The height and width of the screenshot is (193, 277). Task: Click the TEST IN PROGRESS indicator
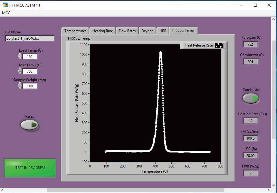point(30,168)
